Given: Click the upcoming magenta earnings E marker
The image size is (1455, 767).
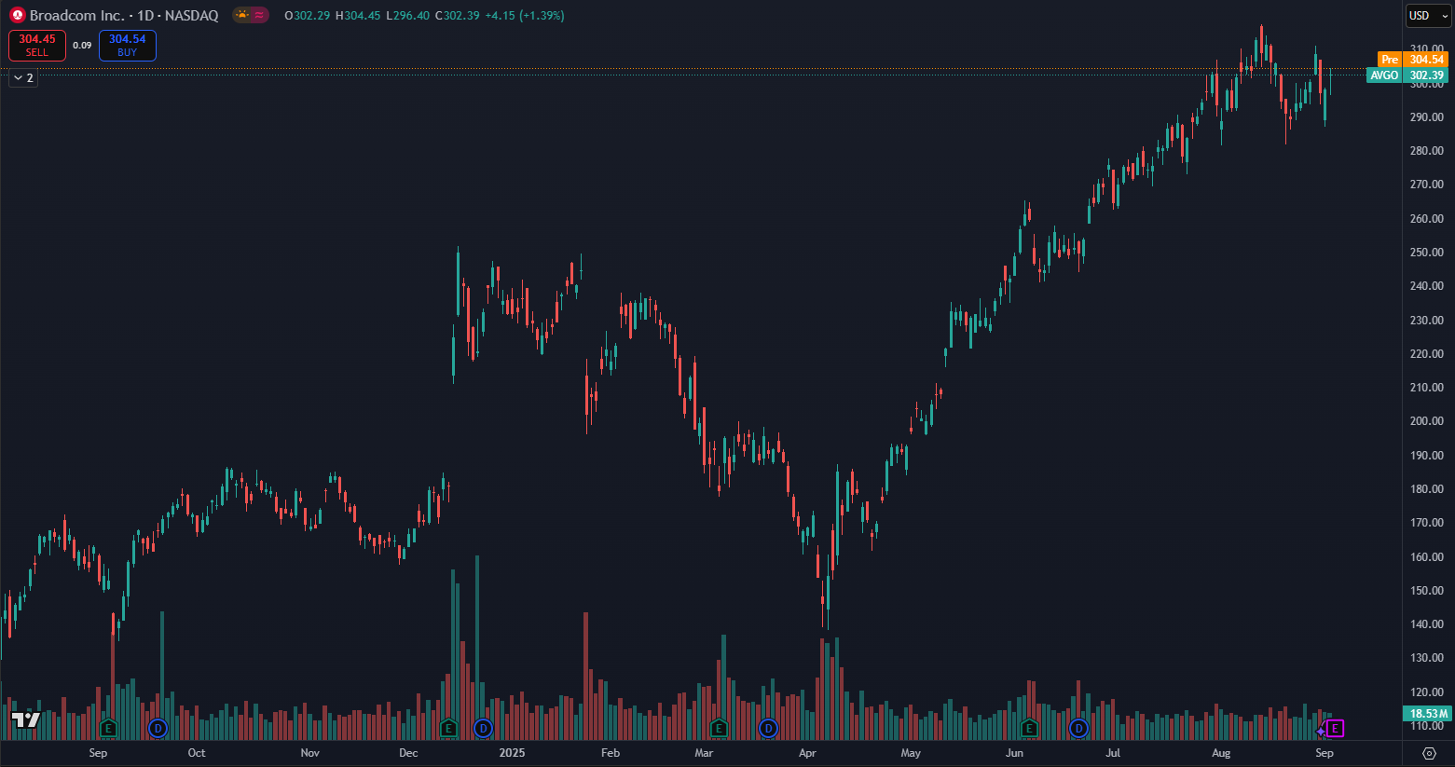Looking at the screenshot, I should (1336, 729).
